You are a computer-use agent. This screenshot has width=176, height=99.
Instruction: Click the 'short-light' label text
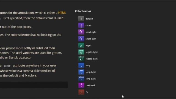91,32
